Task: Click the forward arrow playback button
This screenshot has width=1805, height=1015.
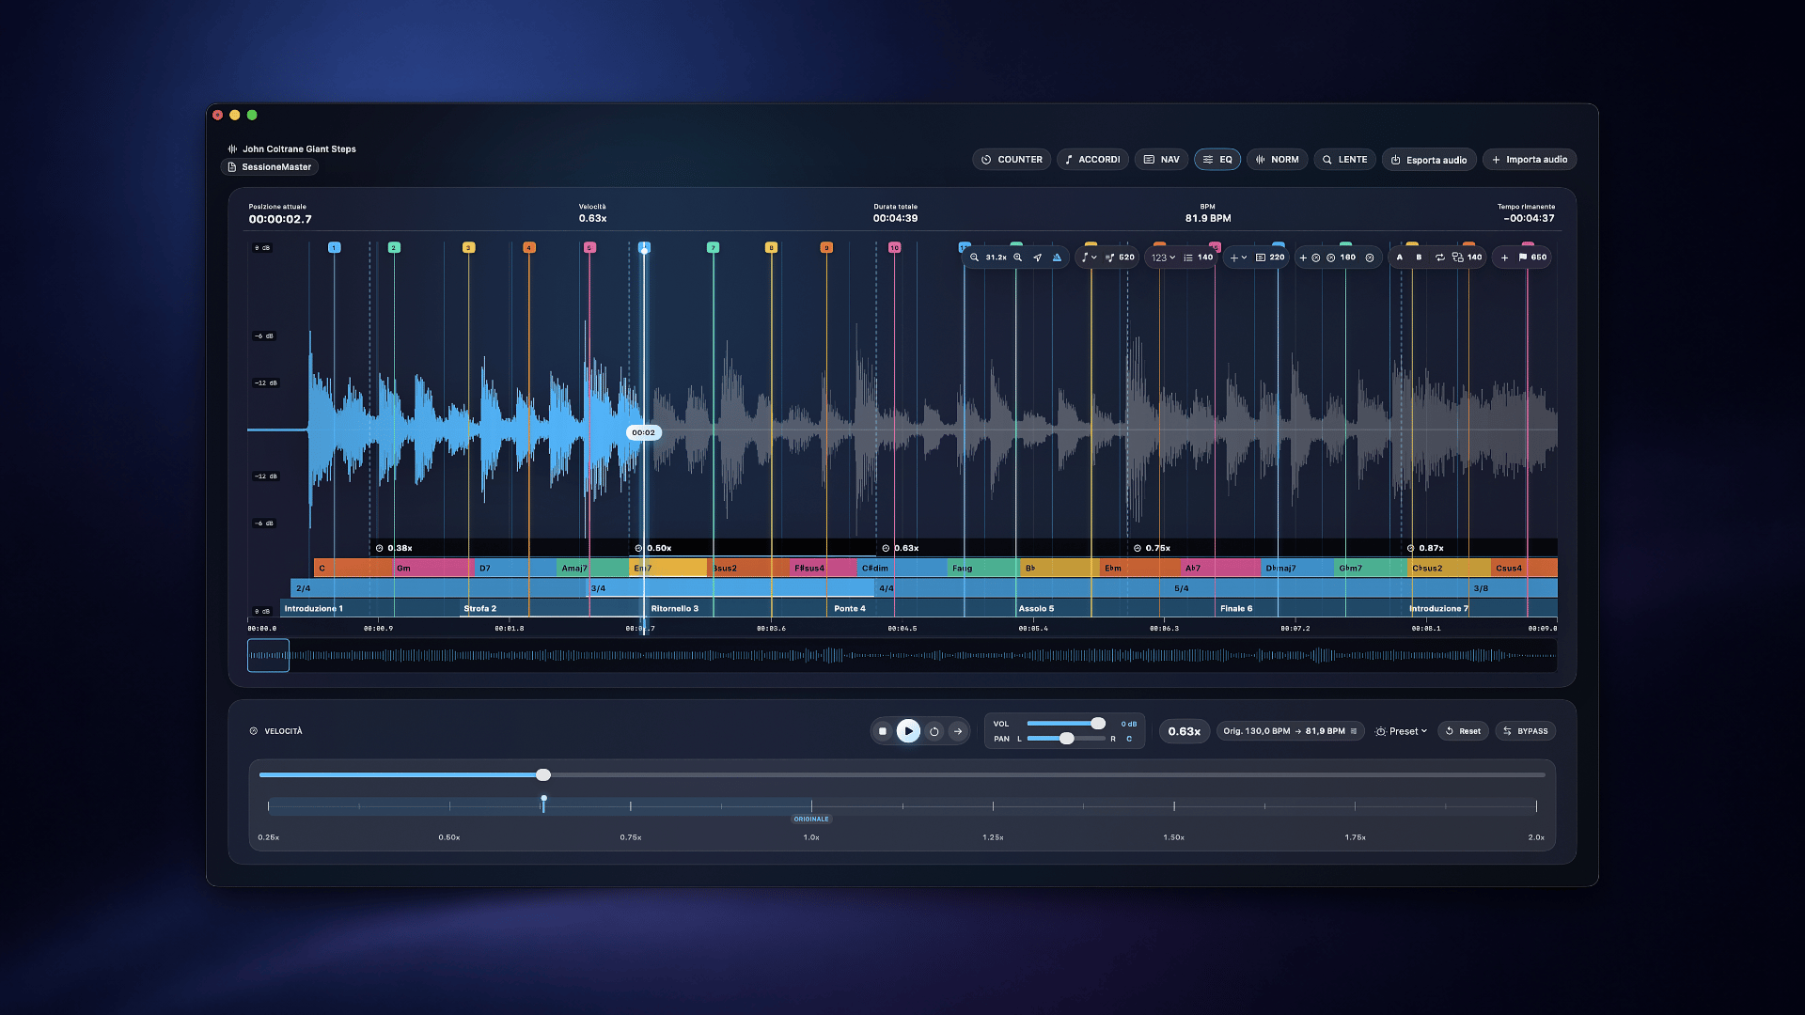Action: coord(958,731)
